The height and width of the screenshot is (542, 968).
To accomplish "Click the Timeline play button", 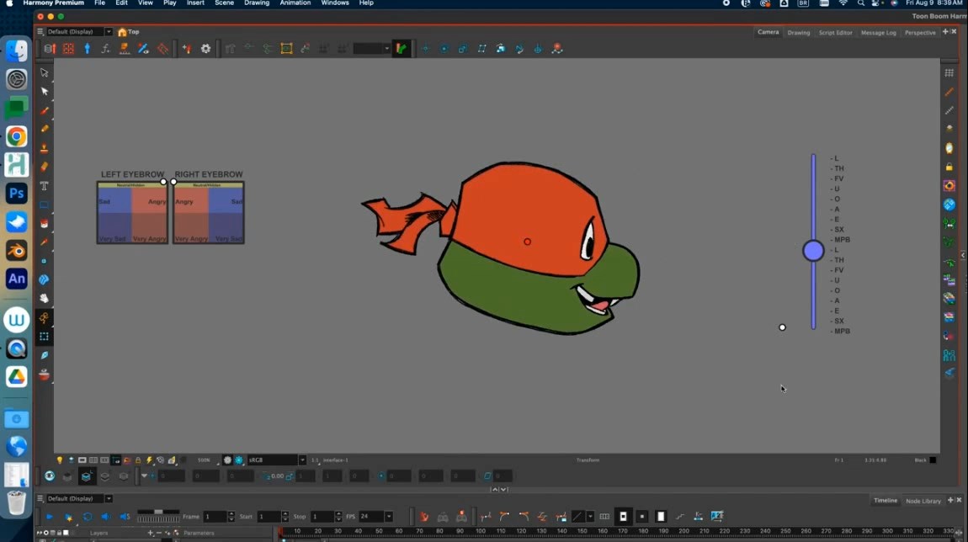I will (50, 517).
